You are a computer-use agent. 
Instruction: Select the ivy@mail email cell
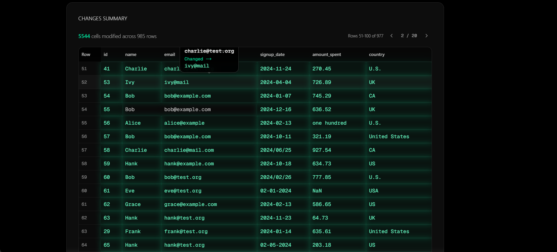click(176, 83)
